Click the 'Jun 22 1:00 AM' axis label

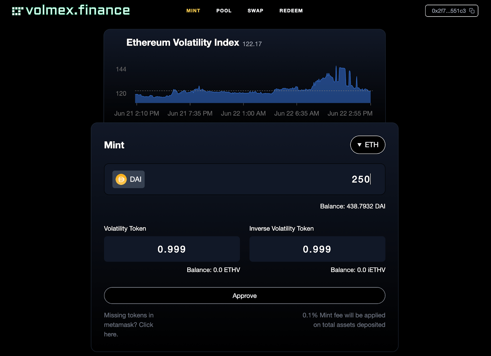[x=243, y=113]
